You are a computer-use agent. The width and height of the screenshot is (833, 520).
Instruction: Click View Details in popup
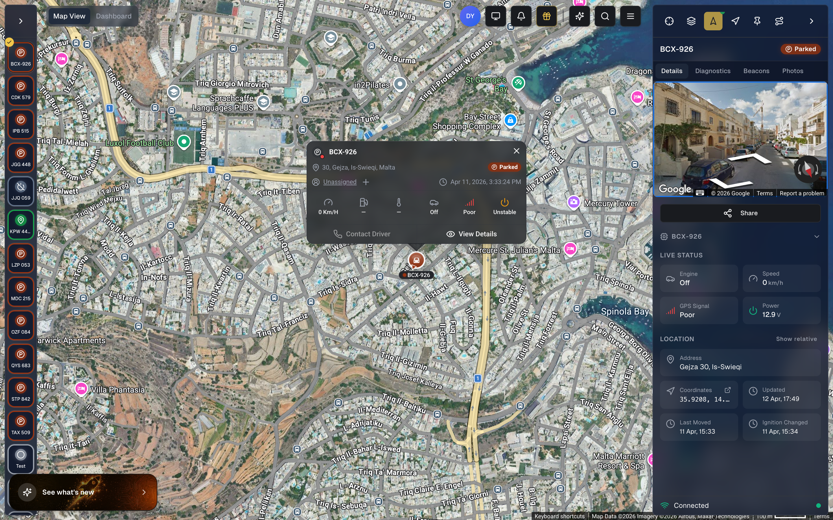(x=471, y=234)
